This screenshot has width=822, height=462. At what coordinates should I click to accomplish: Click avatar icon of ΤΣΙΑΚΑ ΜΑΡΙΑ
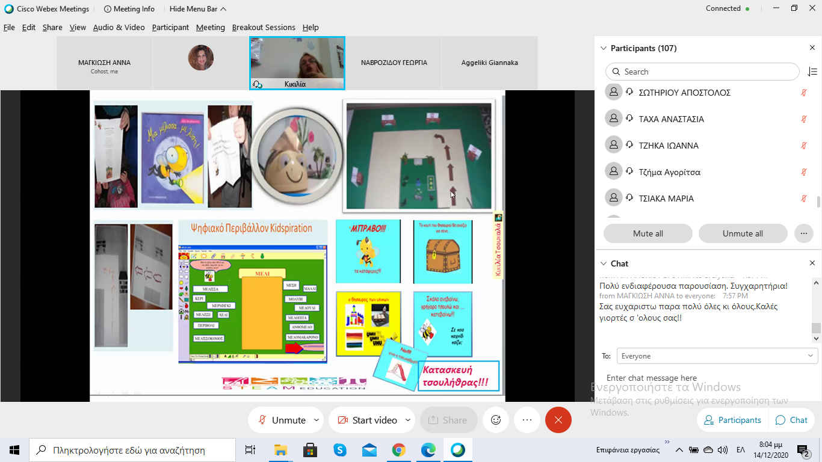click(x=613, y=198)
